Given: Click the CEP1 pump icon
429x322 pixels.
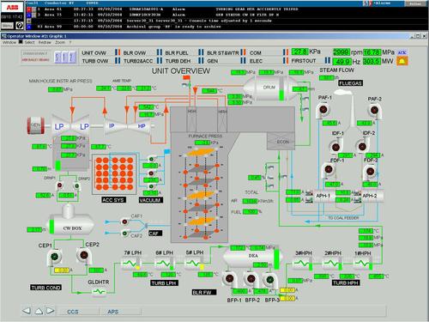Looking at the screenshot, I should coord(55,257).
